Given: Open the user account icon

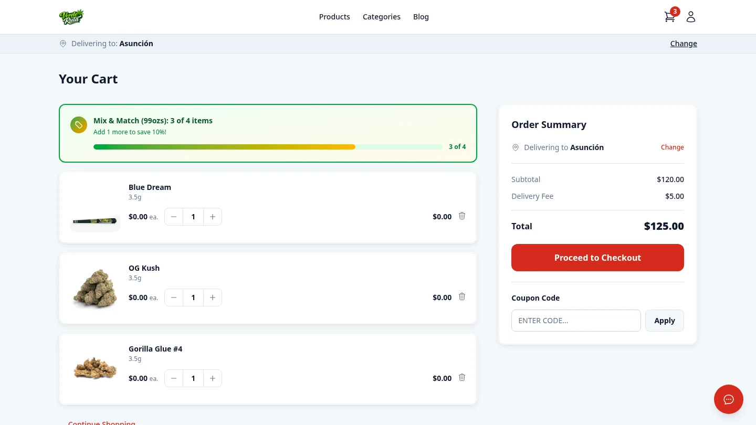Looking at the screenshot, I should (x=690, y=16).
